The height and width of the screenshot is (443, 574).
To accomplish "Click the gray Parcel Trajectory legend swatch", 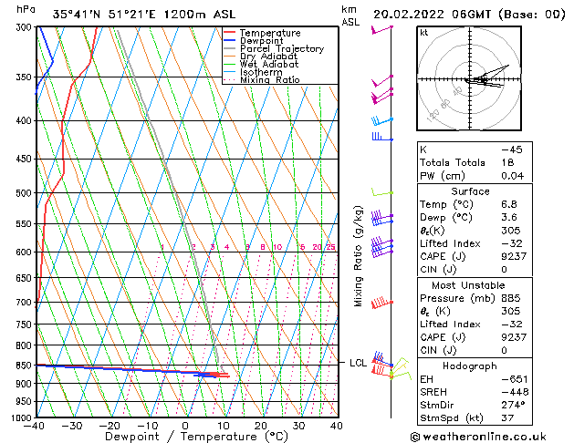I will pos(229,48).
